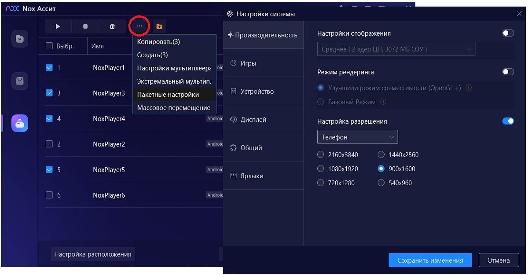Uncheck the NoxPlayer5 row checkbox
528x275 pixels.
tap(49, 170)
